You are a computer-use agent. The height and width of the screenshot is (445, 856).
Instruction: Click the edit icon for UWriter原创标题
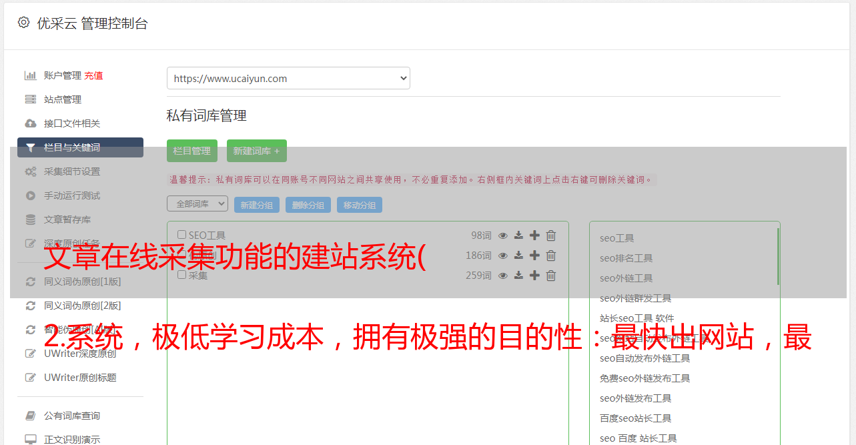(x=31, y=378)
